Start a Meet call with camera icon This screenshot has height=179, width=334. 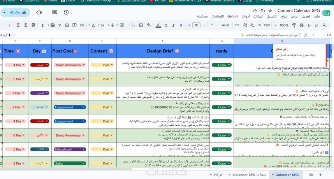click(39, 12)
